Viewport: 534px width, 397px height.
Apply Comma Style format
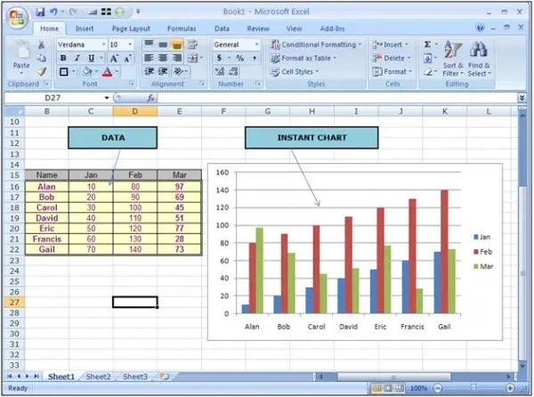pos(255,58)
